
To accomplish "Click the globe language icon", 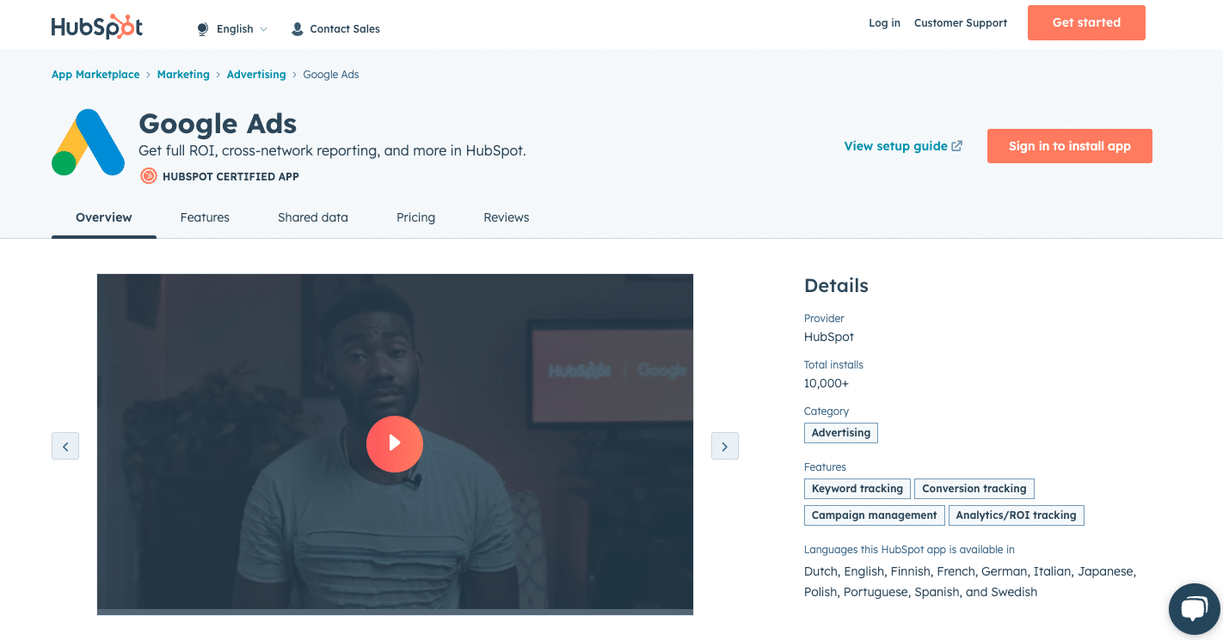I will [203, 29].
